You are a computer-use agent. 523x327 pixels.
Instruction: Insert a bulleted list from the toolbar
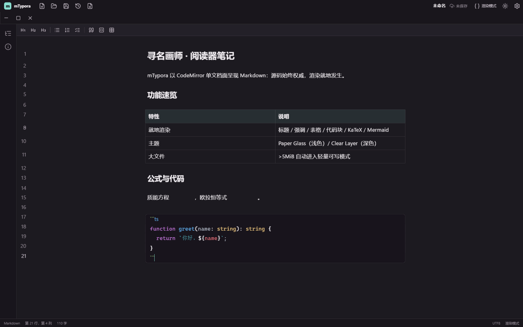(57, 30)
